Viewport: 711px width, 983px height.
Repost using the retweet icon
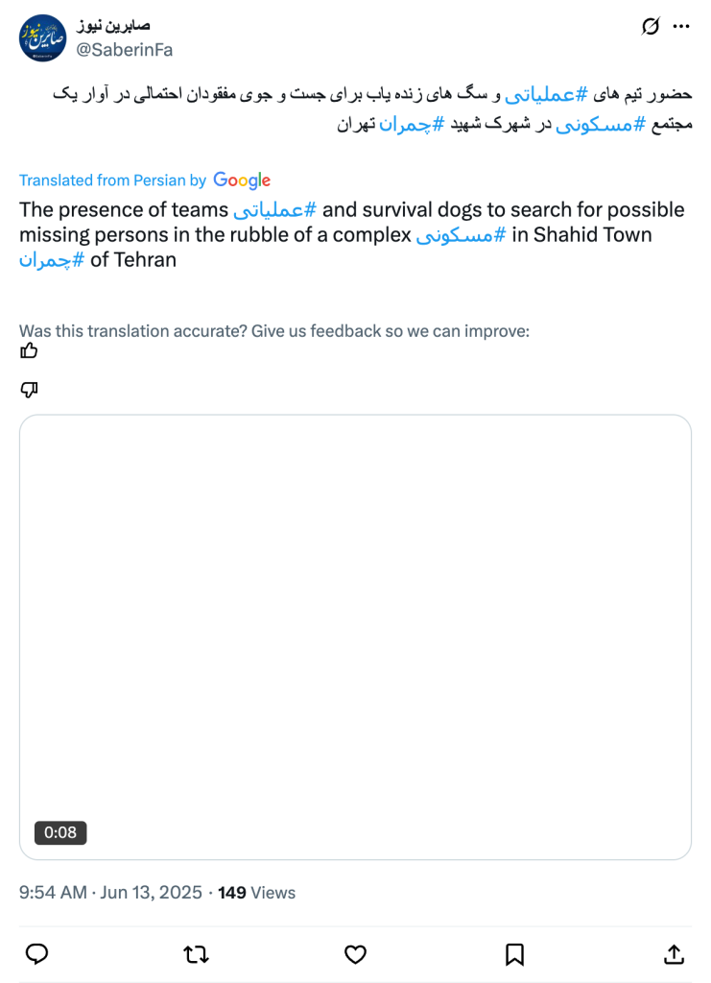[x=196, y=954]
